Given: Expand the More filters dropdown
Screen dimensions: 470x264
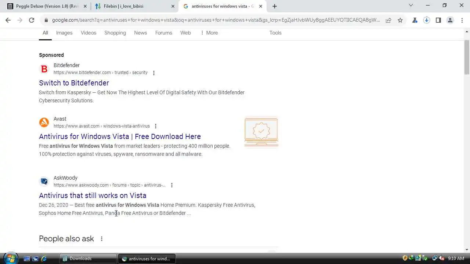Looking at the screenshot, I should pyautogui.click(x=209, y=33).
